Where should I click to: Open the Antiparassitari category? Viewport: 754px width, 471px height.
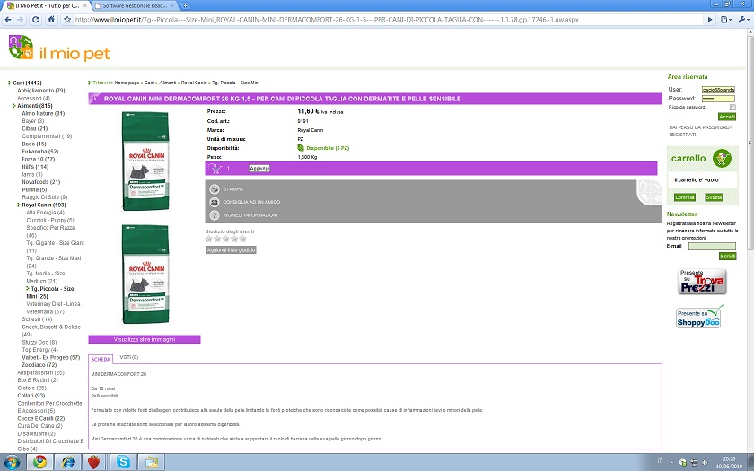click(40, 372)
